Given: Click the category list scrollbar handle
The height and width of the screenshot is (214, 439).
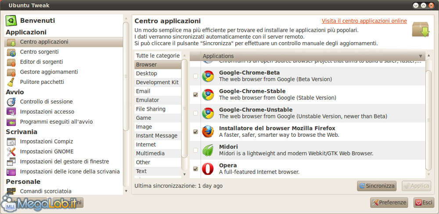Looking at the screenshot, I should 184,108.
